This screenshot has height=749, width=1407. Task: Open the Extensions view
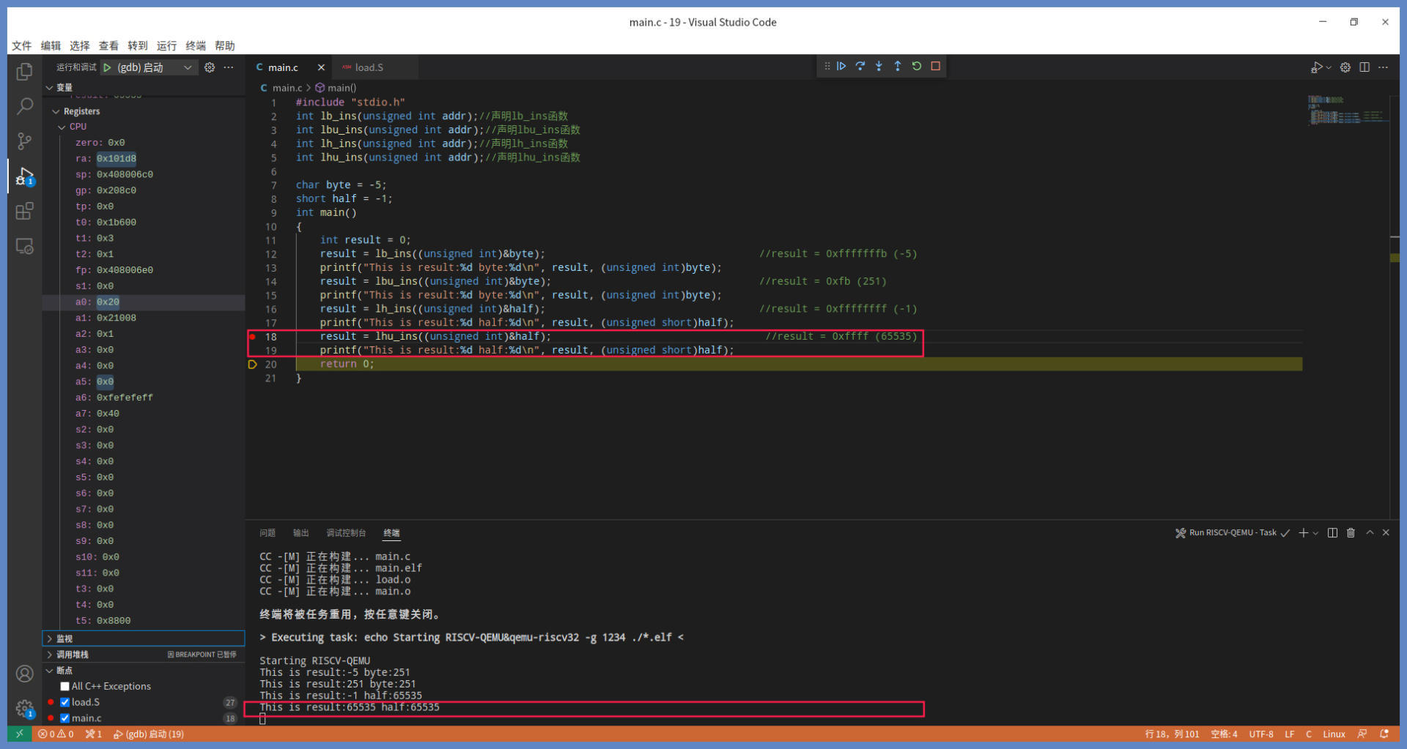(24, 212)
